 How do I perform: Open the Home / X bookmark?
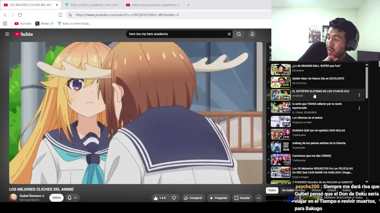(44, 23)
